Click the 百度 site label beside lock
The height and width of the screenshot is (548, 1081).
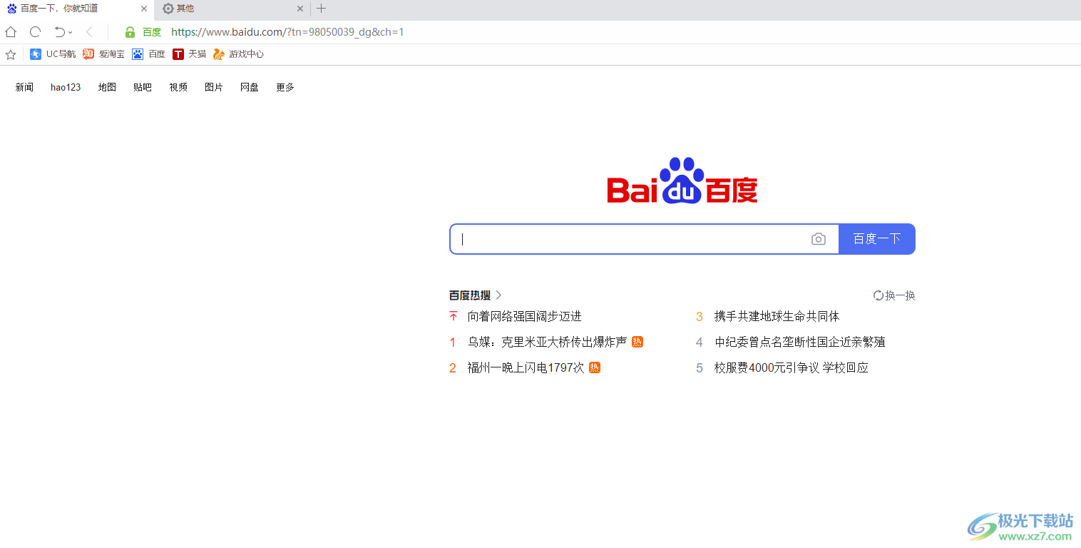pos(152,32)
